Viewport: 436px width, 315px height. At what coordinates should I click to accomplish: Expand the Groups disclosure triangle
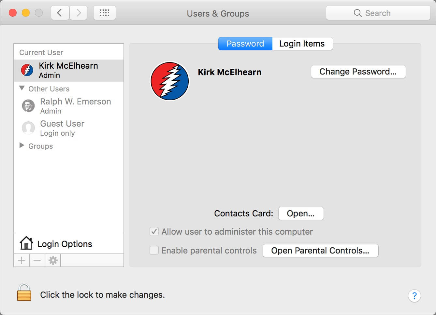[22, 145]
